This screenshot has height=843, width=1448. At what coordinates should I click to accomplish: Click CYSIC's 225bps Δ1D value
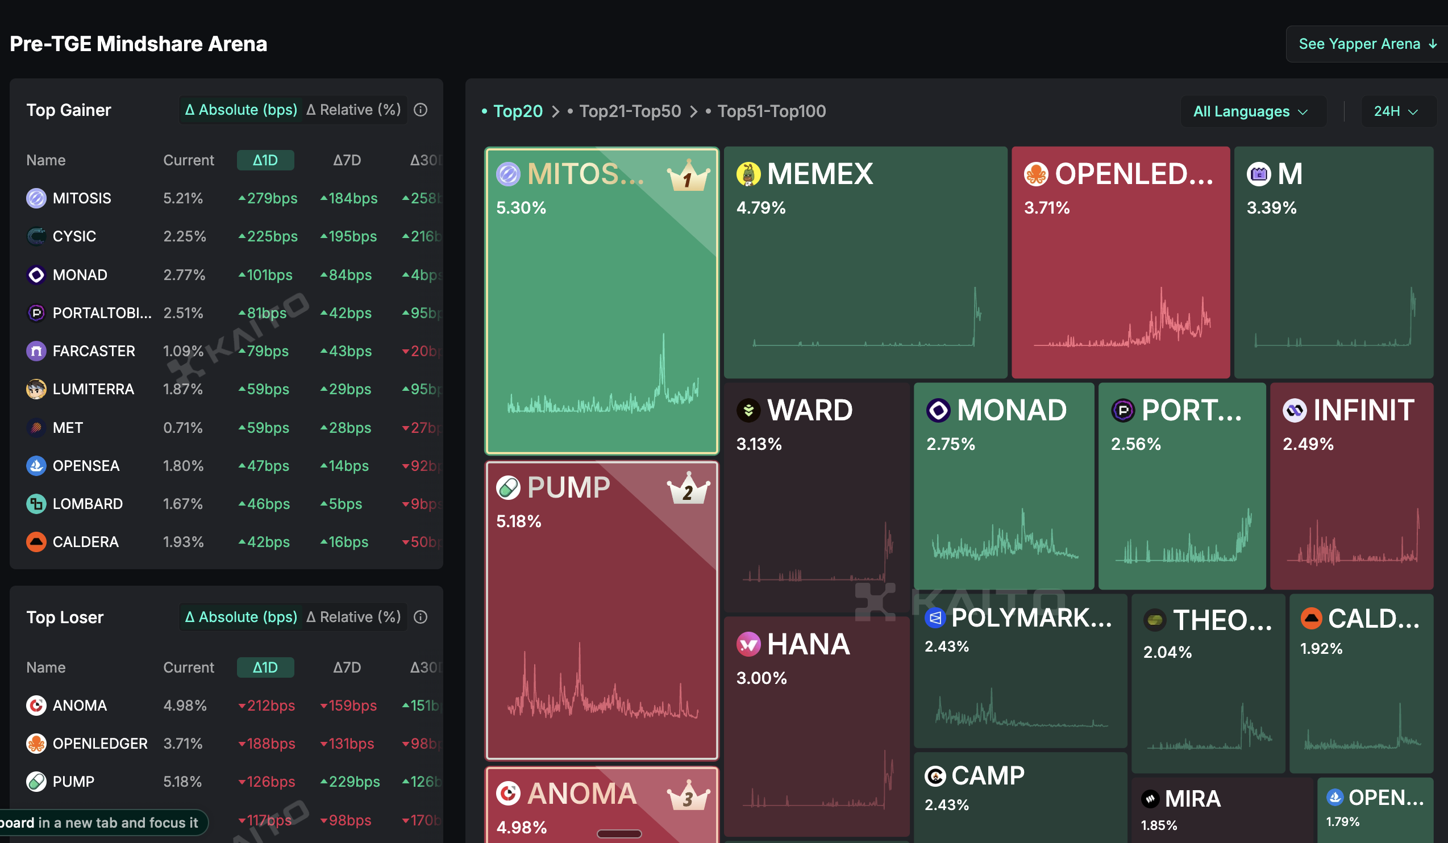pyautogui.click(x=268, y=236)
